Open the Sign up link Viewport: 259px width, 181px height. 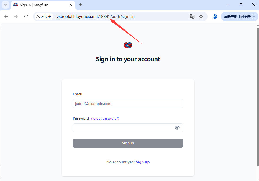143,162
